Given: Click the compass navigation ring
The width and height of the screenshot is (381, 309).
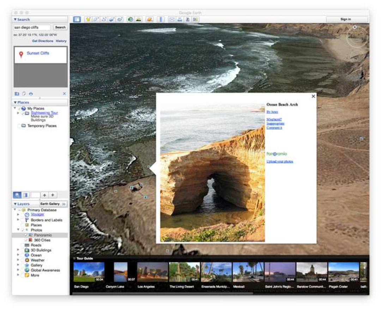Looking at the screenshot, I should (x=356, y=37).
